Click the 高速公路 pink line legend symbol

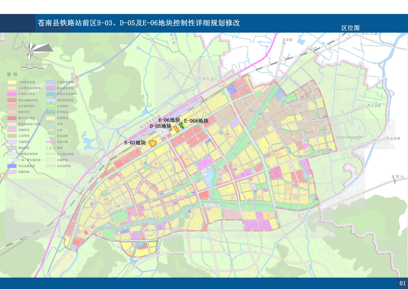click(51, 142)
